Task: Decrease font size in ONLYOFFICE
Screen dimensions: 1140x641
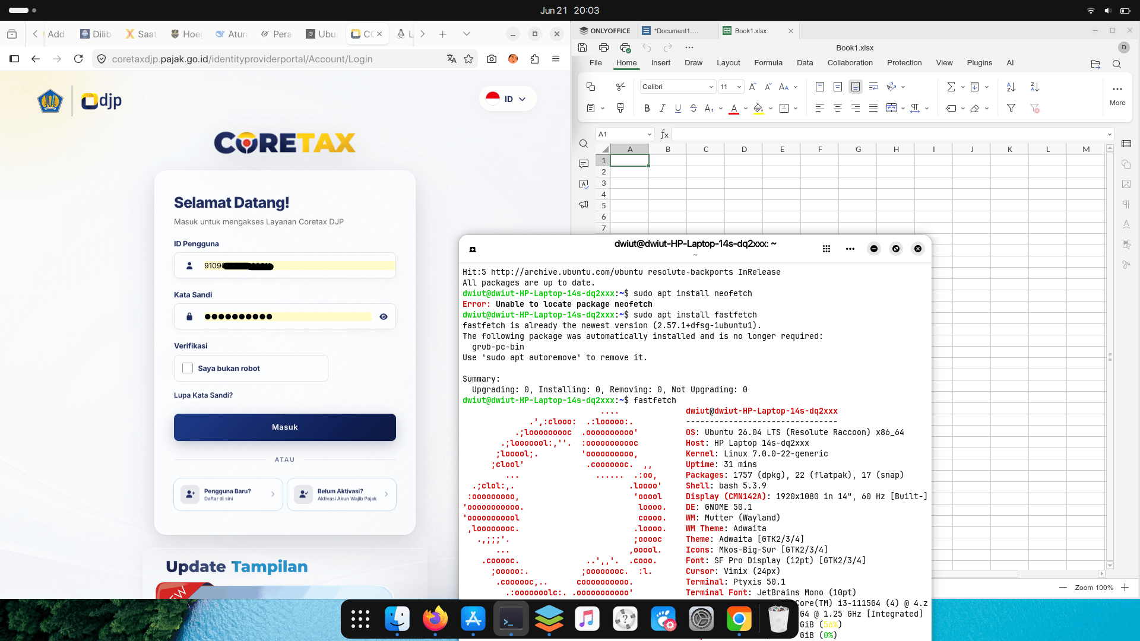Action: tap(768, 87)
